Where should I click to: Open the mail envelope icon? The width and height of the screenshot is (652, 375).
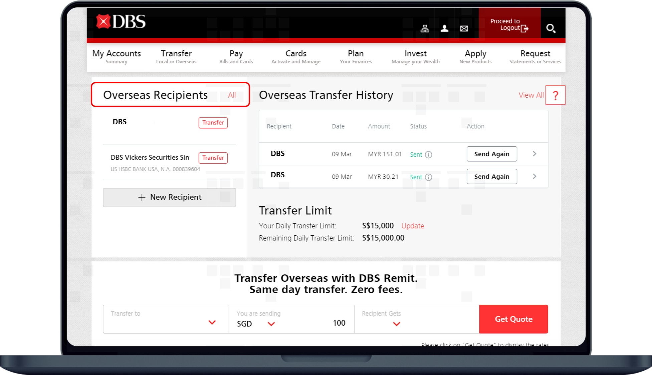464,29
